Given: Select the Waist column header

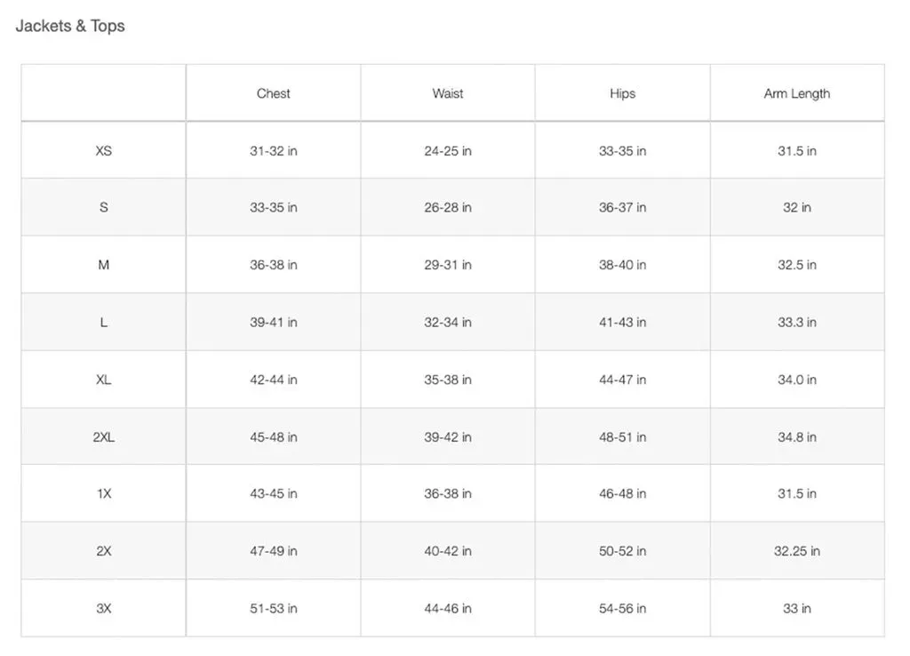Looking at the screenshot, I should click(x=448, y=93).
